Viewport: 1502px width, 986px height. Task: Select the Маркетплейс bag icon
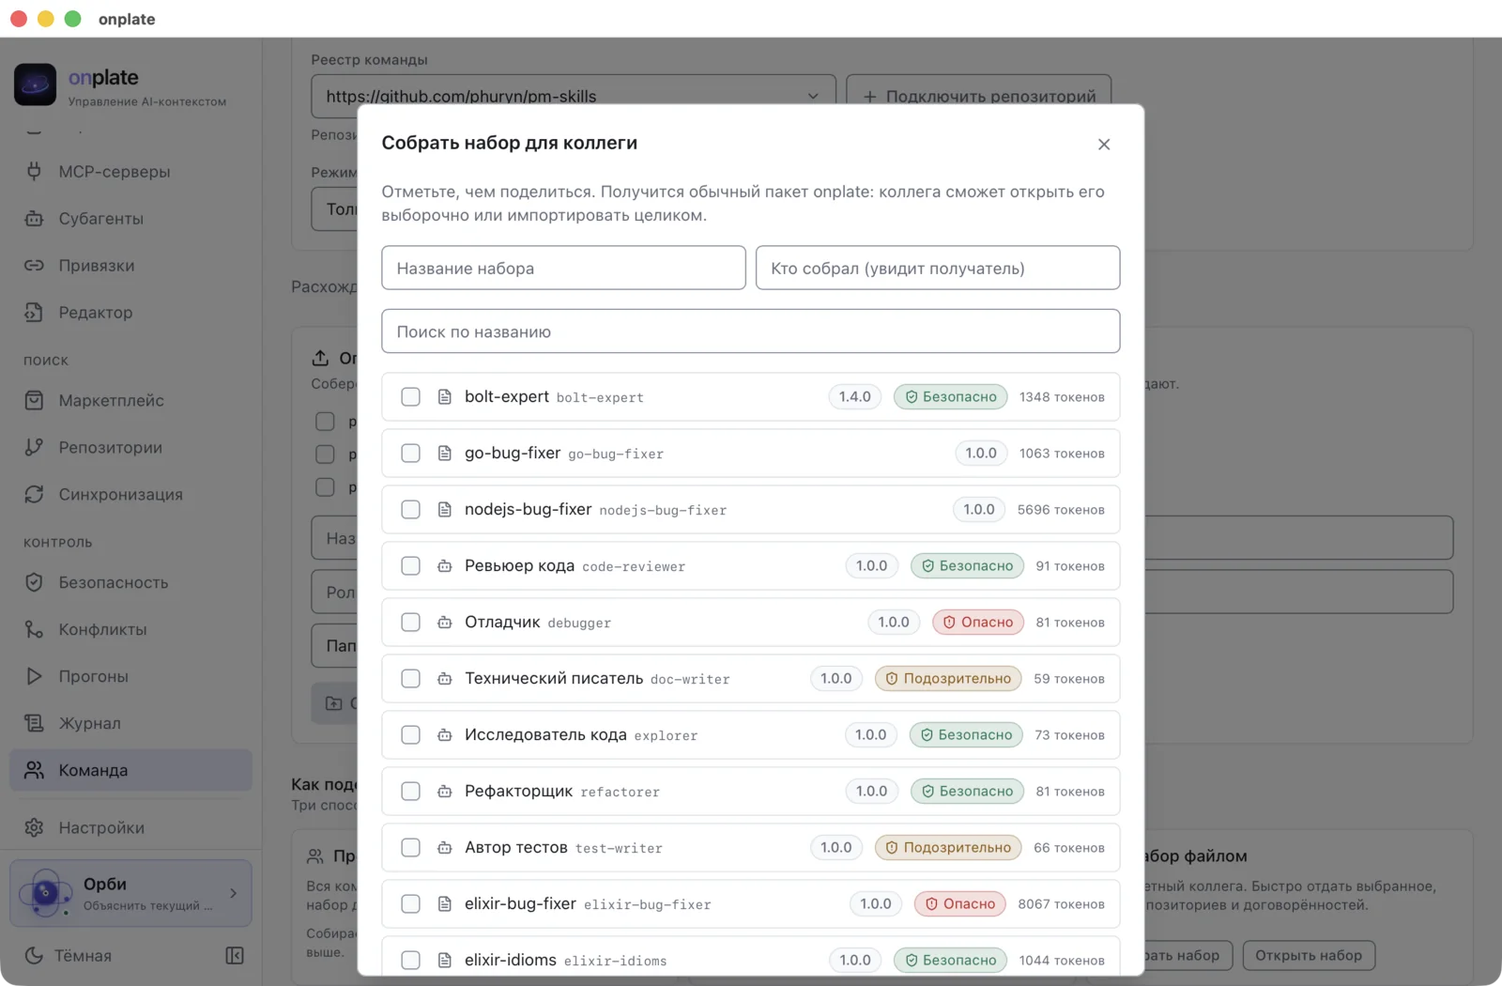pos(34,401)
